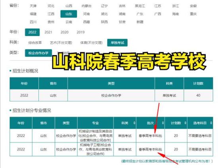Choose 校企合作办学 type filter
The height and width of the screenshot is (168, 218).
[39, 53]
